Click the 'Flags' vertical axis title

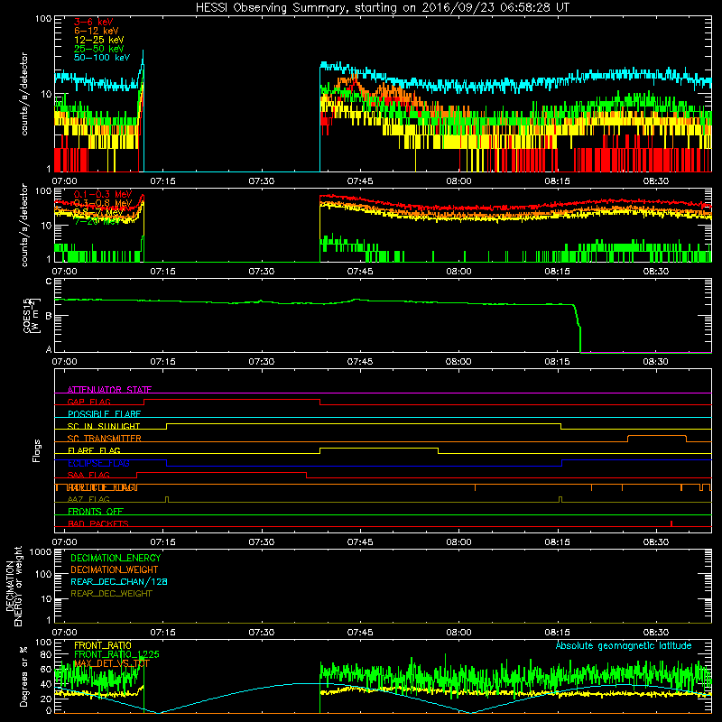tap(37, 450)
